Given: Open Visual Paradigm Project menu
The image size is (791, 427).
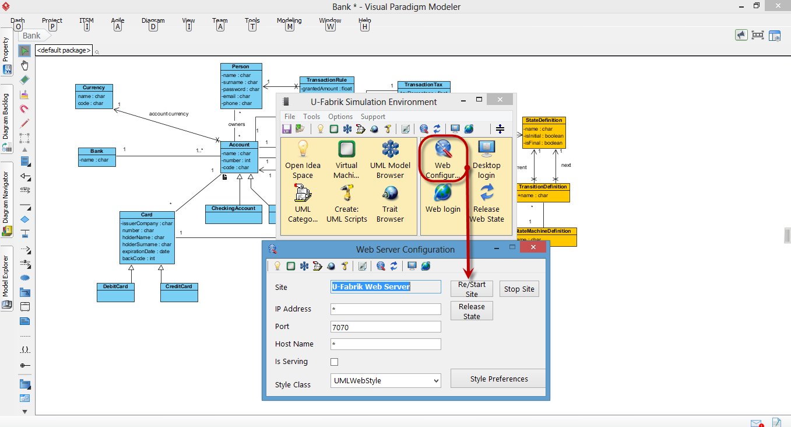Looking at the screenshot, I should (52, 20).
